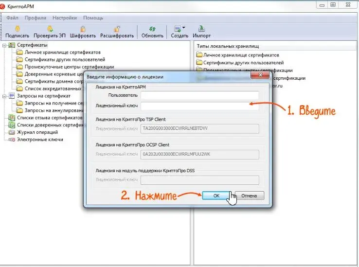
Task: Click the Журнал операций icon
Action: point(12,132)
